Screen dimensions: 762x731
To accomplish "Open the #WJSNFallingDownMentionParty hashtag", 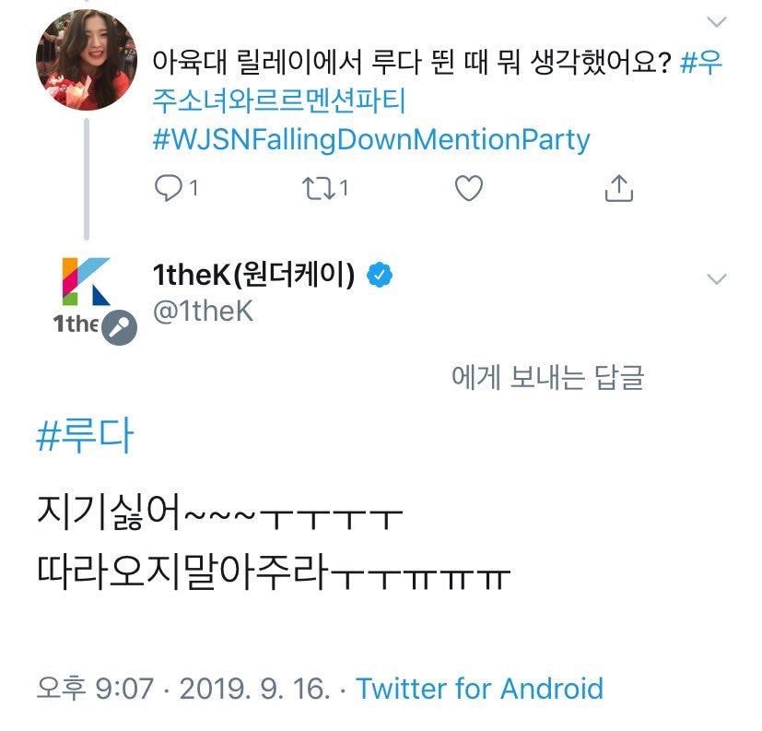I will point(369,140).
